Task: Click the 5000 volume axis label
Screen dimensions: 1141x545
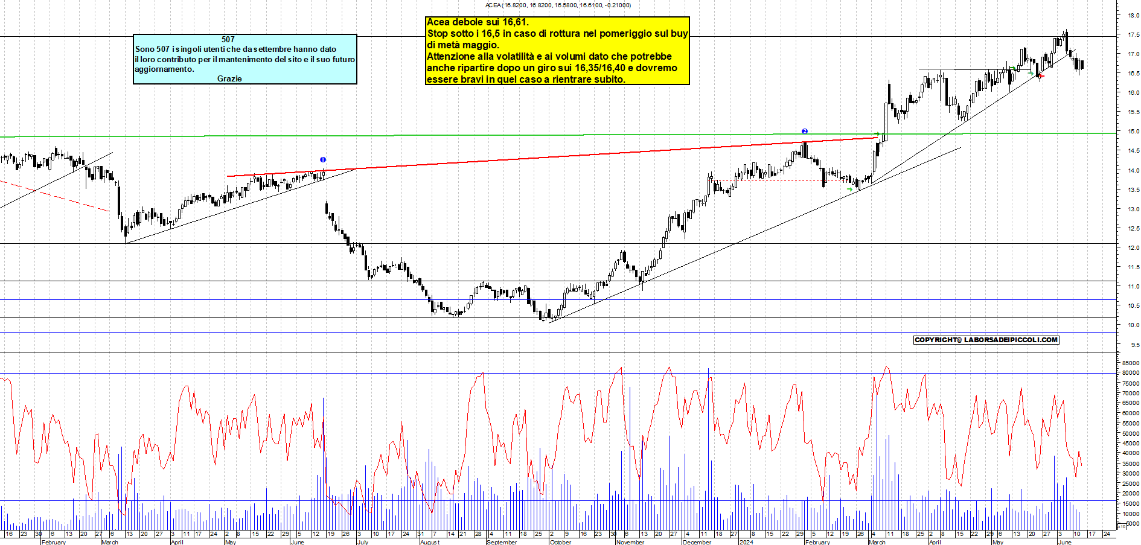Action: click(1133, 524)
